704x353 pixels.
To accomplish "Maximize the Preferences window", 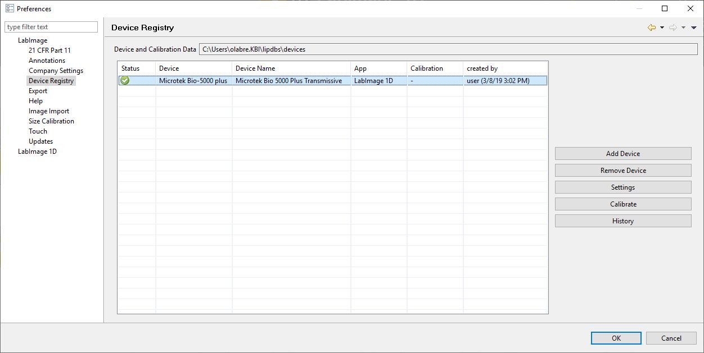I will tap(665, 8).
